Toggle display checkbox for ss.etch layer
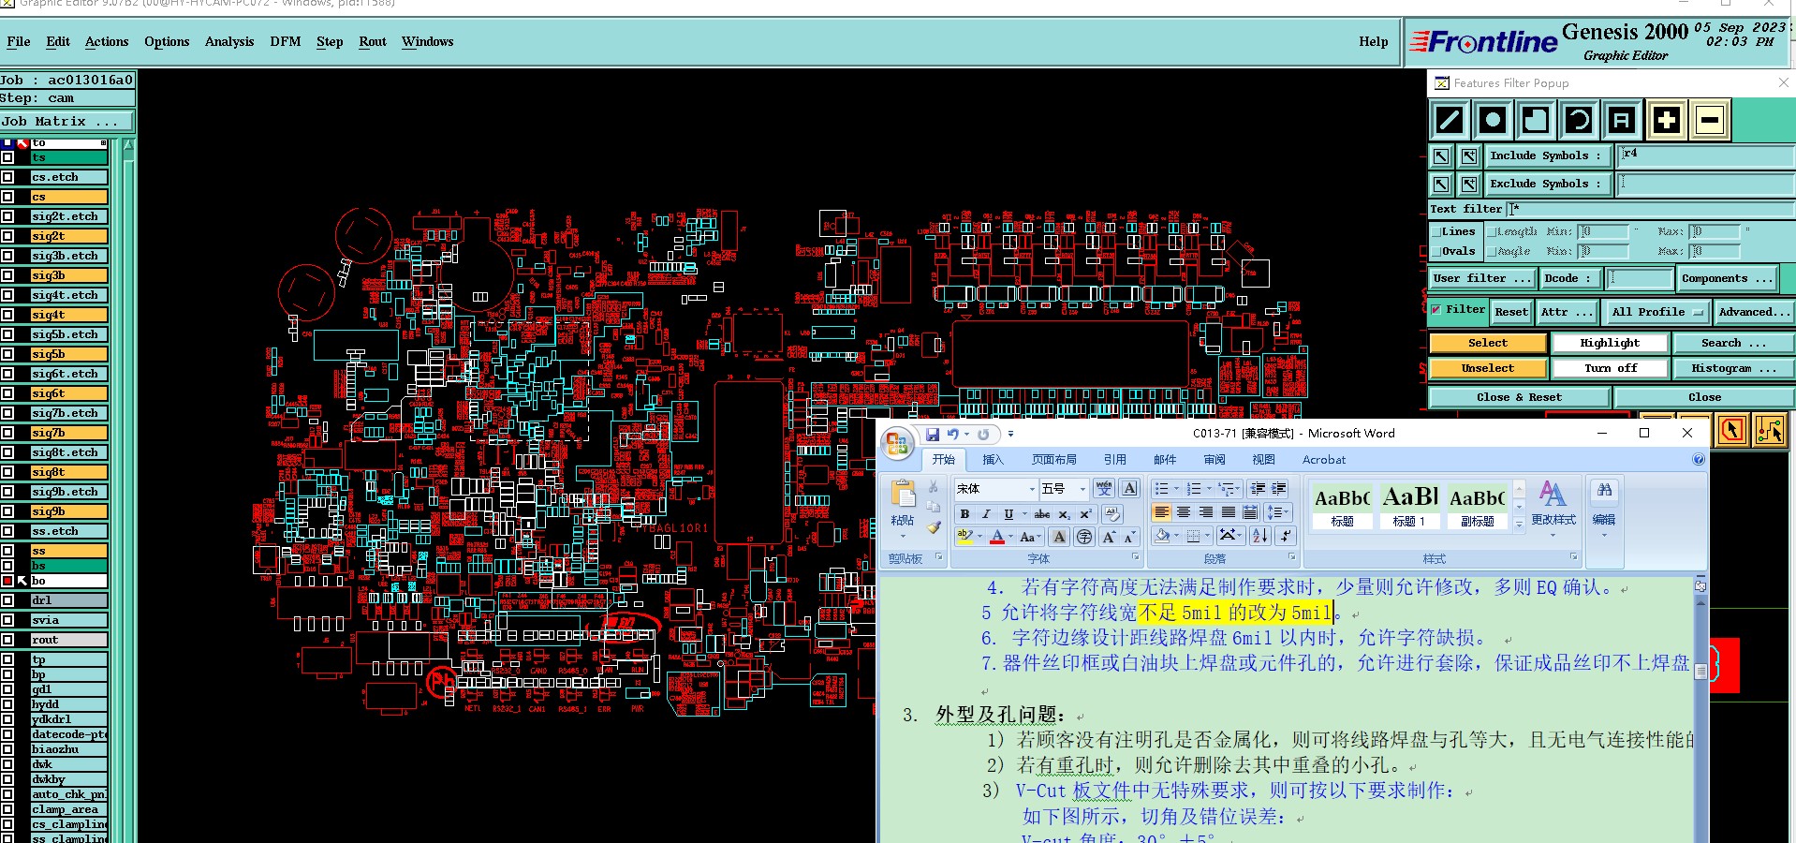Screen dimensions: 1796x843 click(7, 531)
